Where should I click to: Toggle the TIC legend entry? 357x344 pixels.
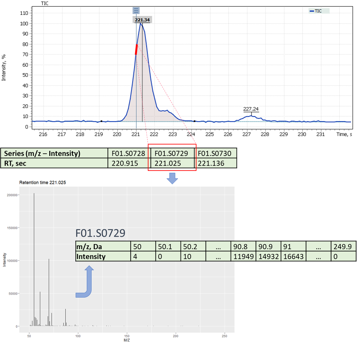click(x=319, y=11)
